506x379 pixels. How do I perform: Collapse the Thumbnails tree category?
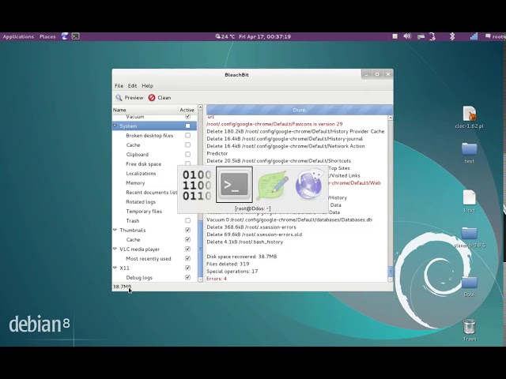click(115, 230)
